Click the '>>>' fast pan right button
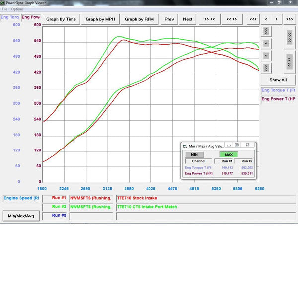The width and height of the screenshot is (298, 298). pos(290,19)
